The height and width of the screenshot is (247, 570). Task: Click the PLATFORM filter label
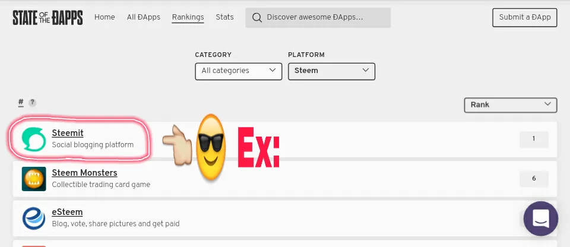coord(306,55)
